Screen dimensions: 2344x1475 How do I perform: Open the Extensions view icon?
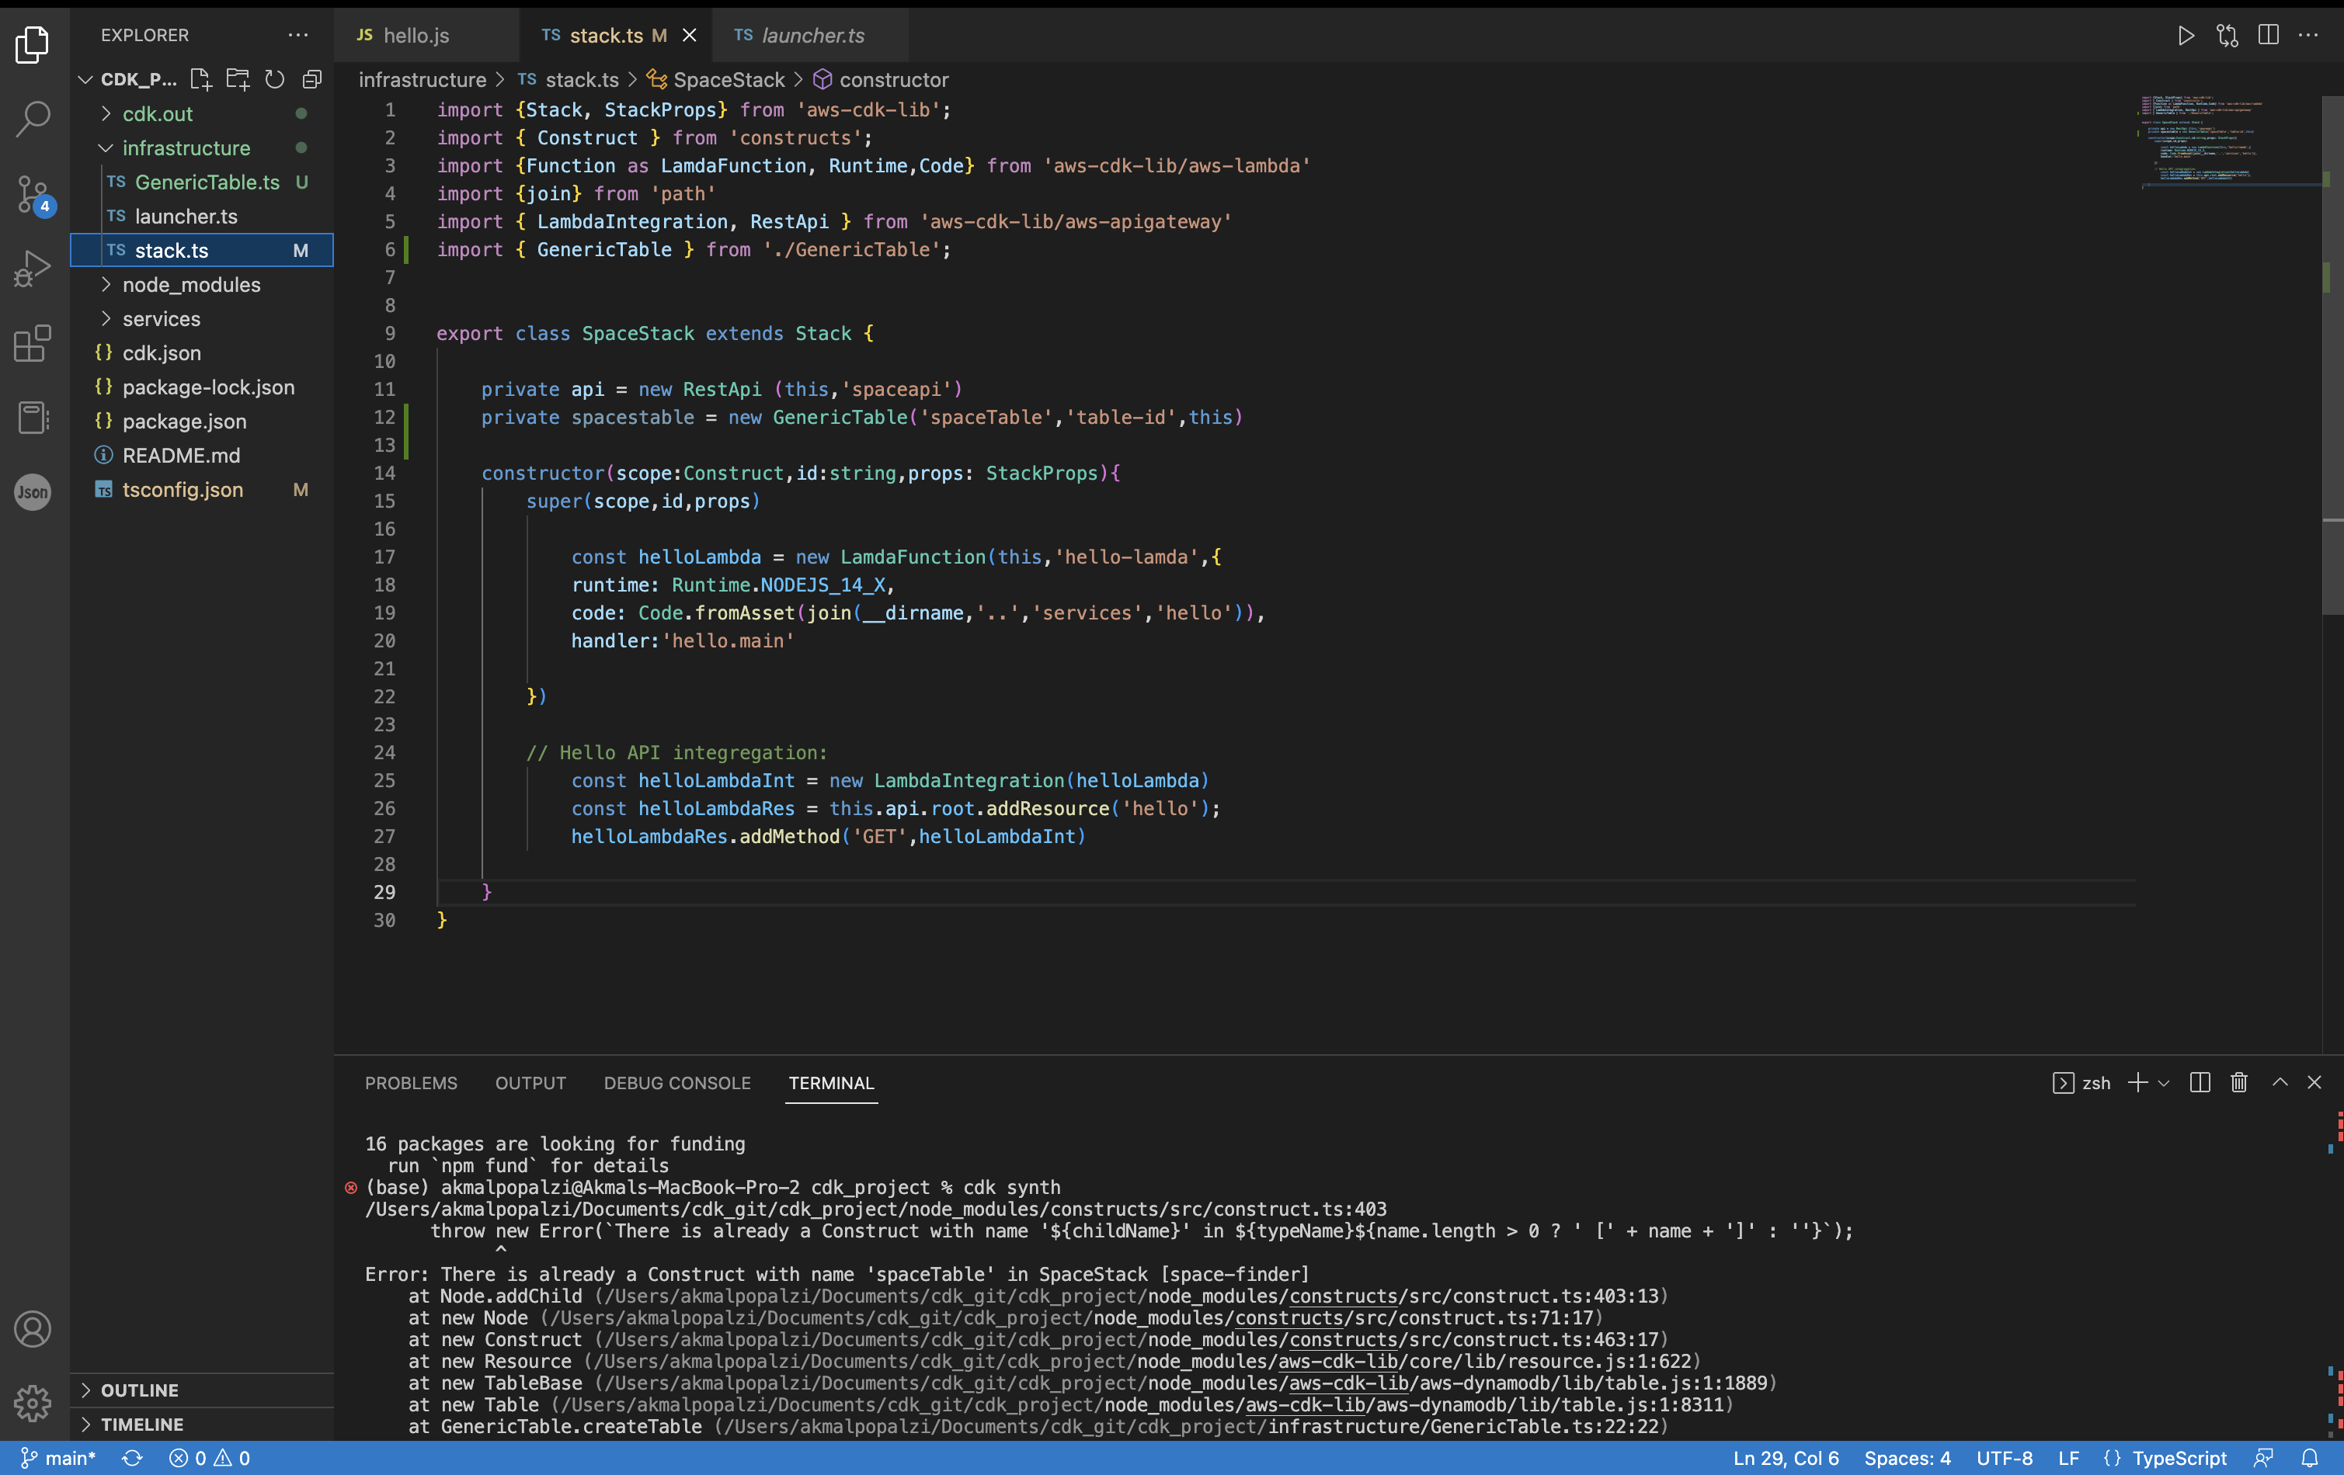pyautogui.click(x=33, y=343)
